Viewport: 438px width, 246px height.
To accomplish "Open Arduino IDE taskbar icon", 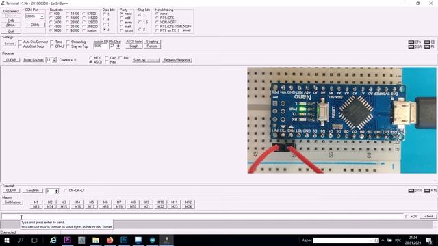I will 152,240.
